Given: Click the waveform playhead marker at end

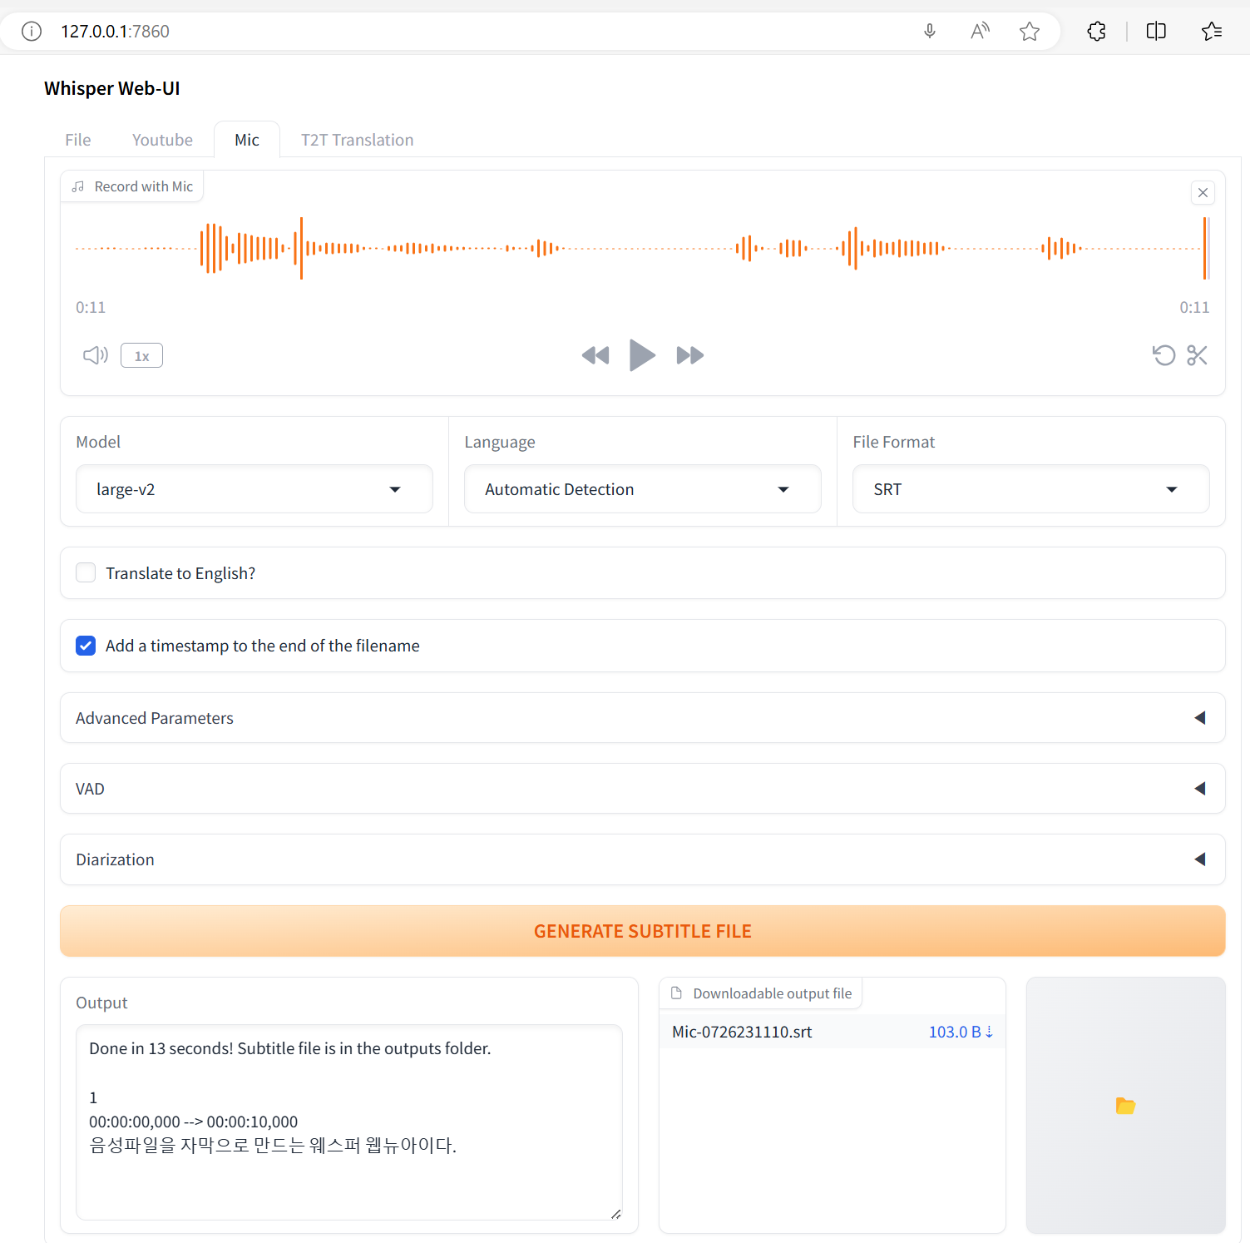Looking at the screenshot, I should (x=1205, y=248).
